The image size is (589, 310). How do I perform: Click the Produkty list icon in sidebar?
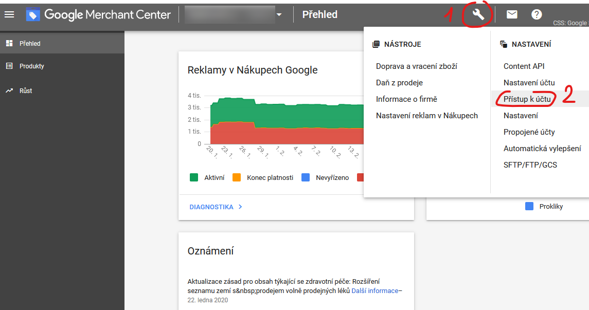click(x=9, y=66)
